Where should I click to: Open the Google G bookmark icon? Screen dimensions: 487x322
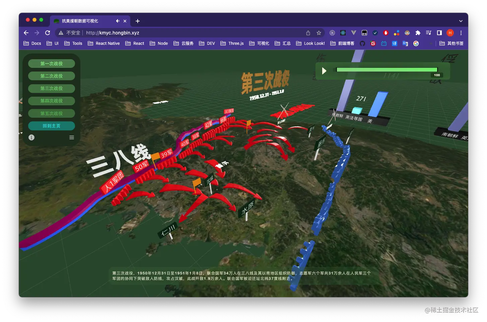coord(416,43)
